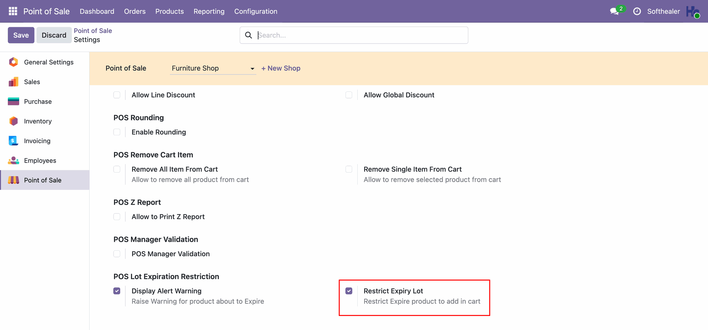Viewport: 708px width, 330px height.
Task: Tick the POS Manager Validation checkbox
Action: 117,254
